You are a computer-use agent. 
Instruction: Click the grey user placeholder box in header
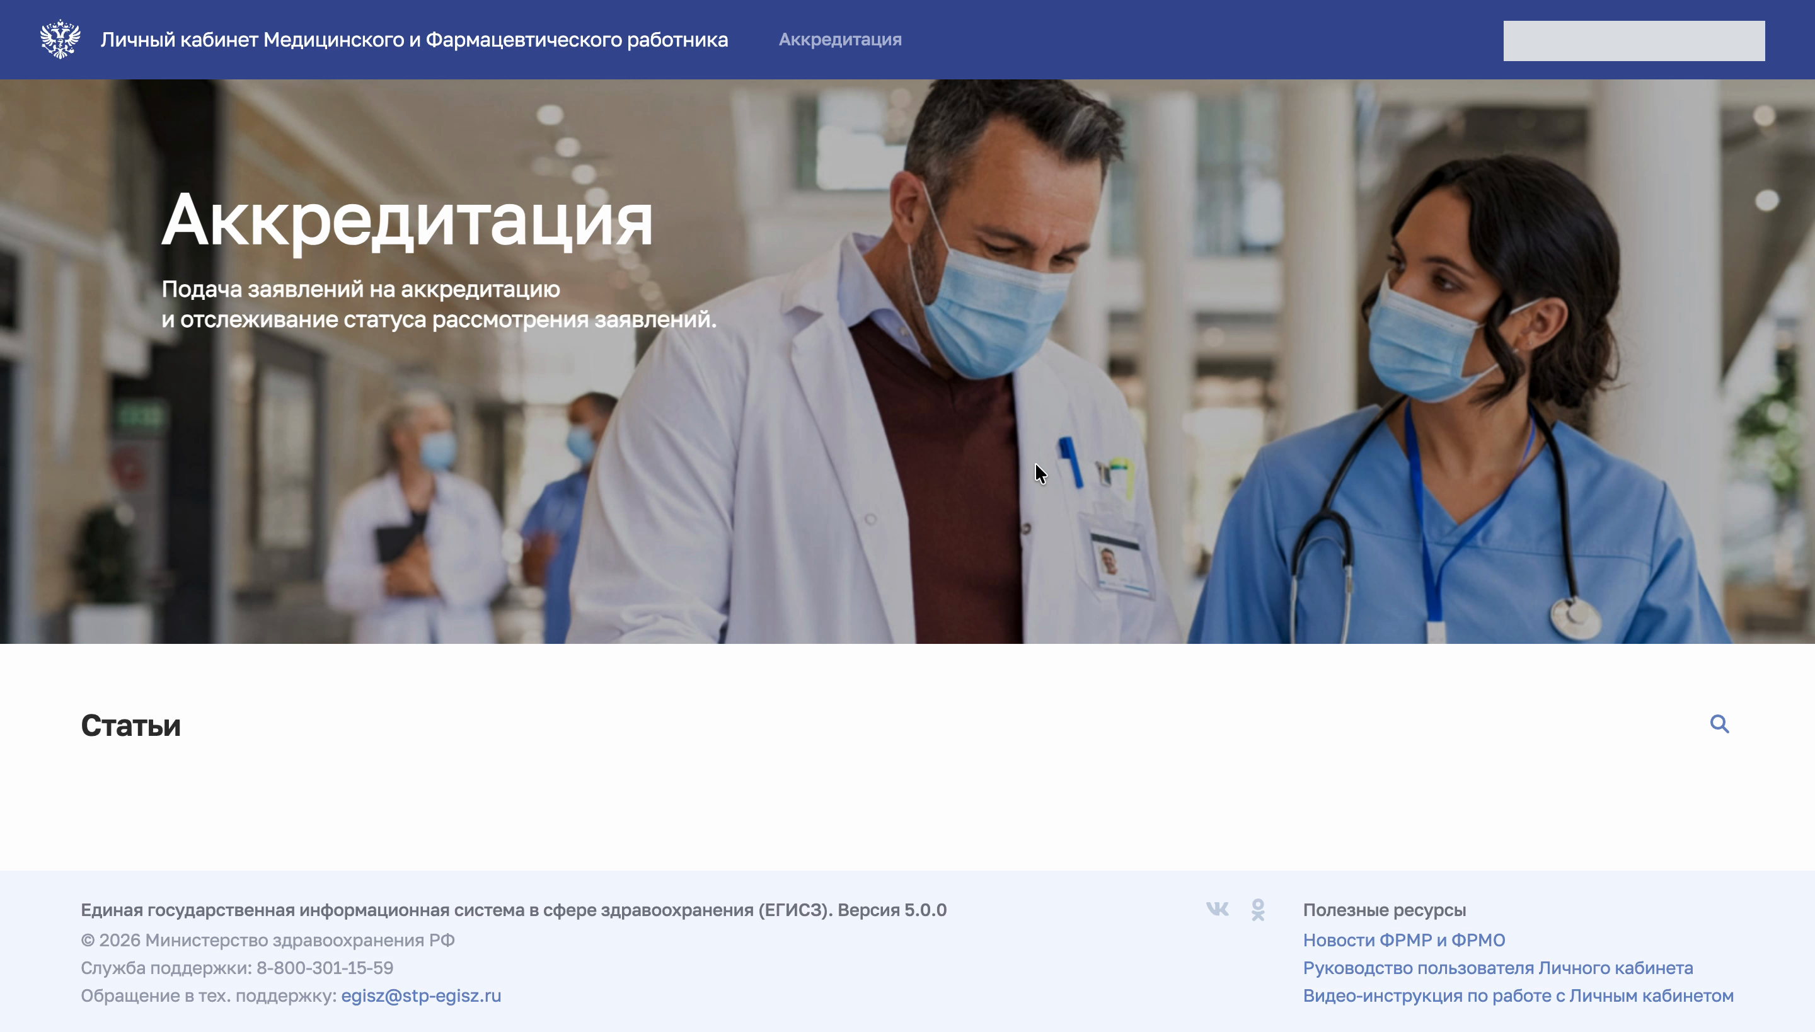(x=1633, y=40)
